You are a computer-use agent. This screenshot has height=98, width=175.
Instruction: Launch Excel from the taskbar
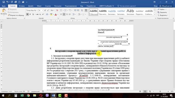coord(22,96)
